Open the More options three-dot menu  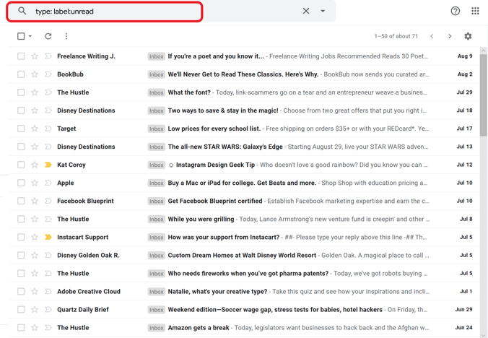pyautogui.click(x=66, y=36)
